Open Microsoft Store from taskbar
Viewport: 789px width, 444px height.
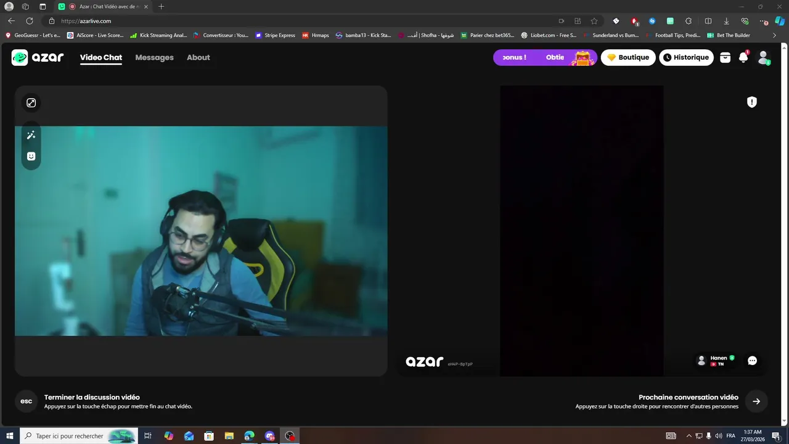209,436
